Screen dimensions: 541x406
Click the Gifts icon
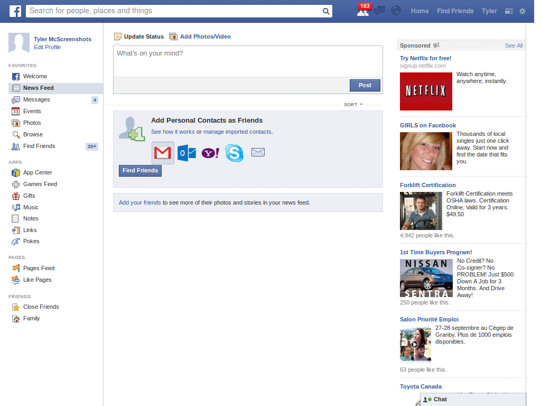(x=16, y=196)
